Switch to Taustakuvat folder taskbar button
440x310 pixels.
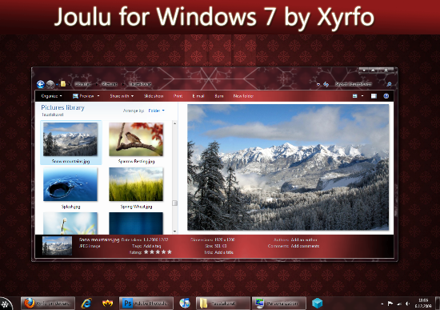pos(223,304)
